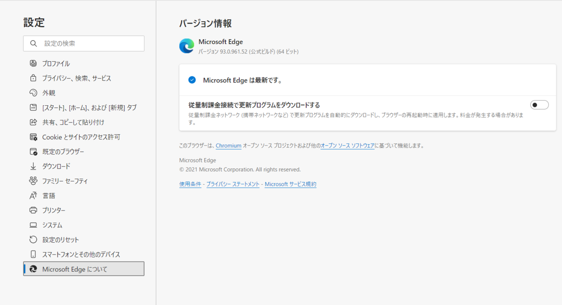Click the 設定 sidebar title

[x=34, y=22]
